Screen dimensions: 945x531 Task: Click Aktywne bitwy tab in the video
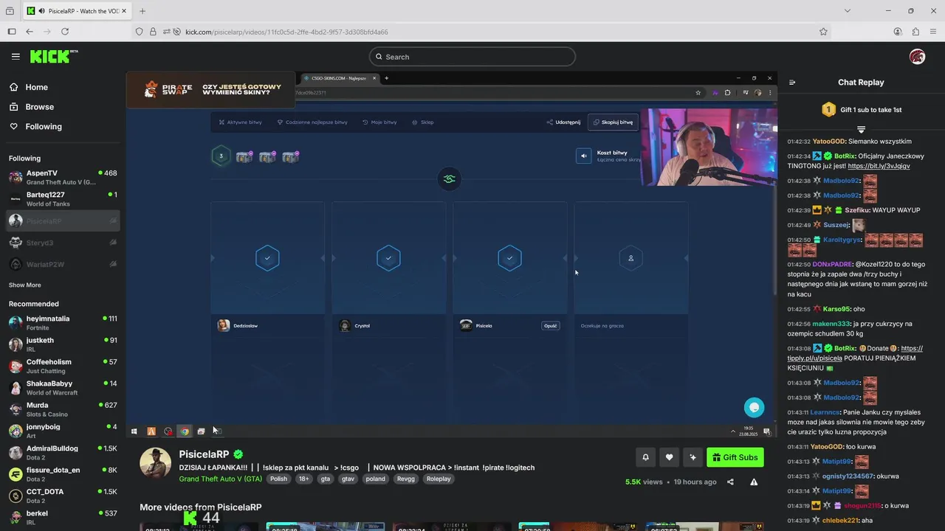(x=240, y=122)
